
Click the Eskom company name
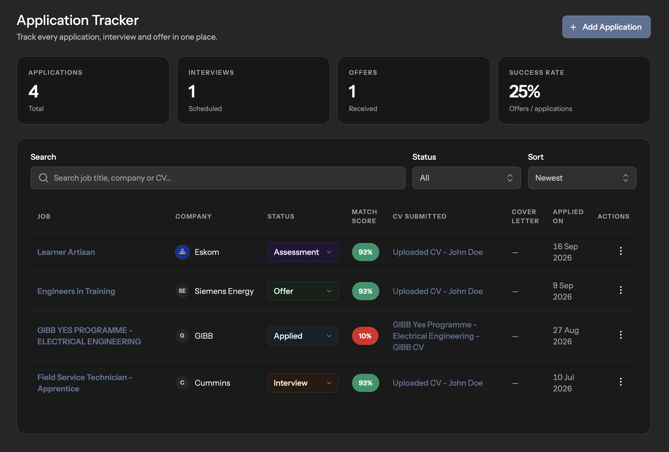click(x=207, y=252)
